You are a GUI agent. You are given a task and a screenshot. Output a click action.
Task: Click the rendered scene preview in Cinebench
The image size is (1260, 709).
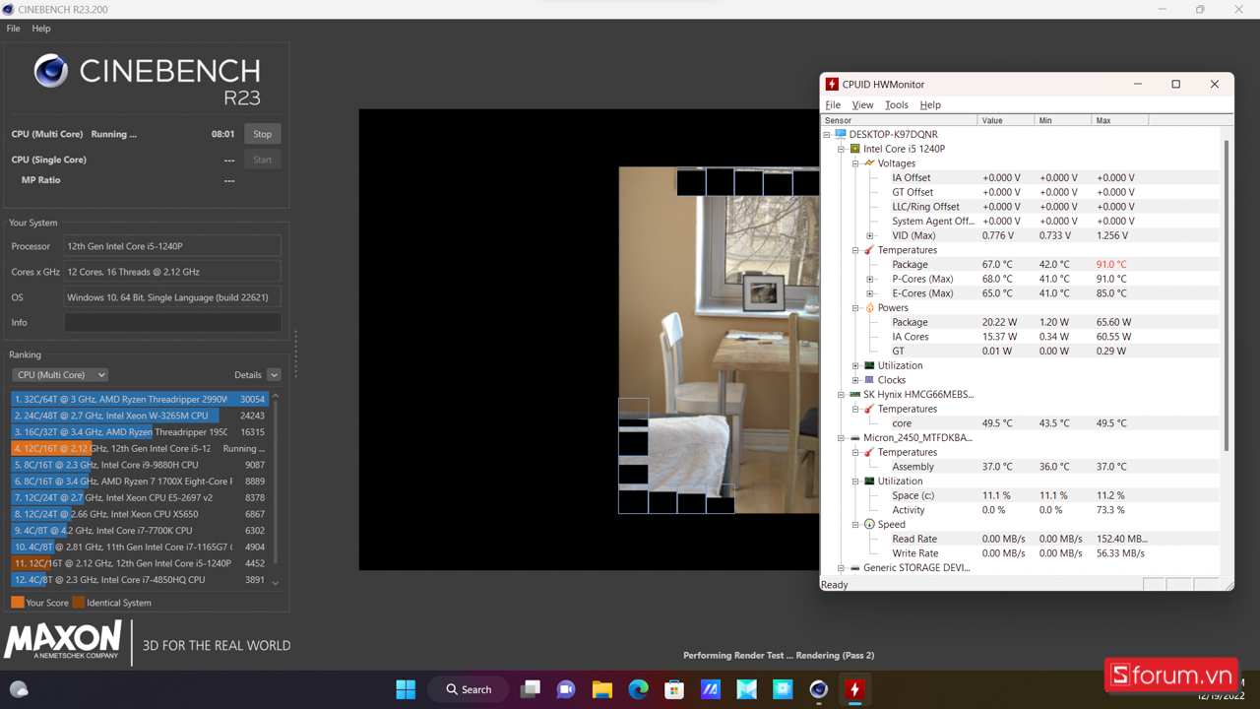click(719, 340)
